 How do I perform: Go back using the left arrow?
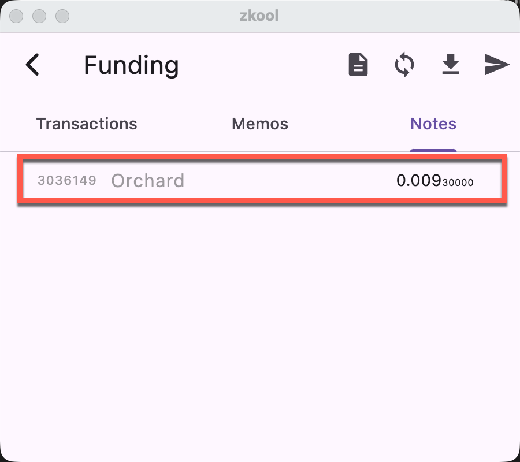[33, 65]
